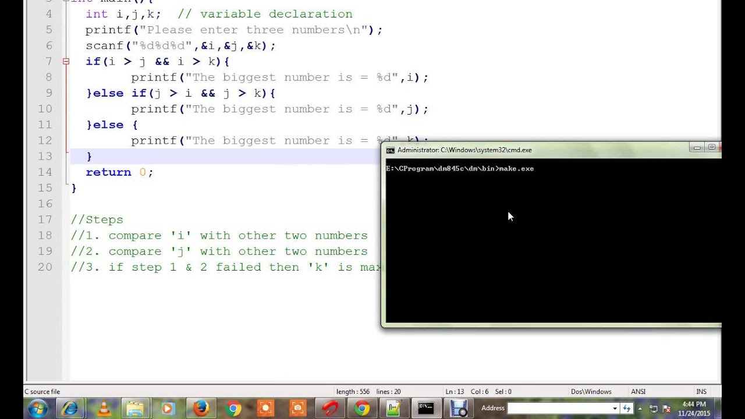Click the scanf statement on line 6
The image size is (745, 419).
181,45
